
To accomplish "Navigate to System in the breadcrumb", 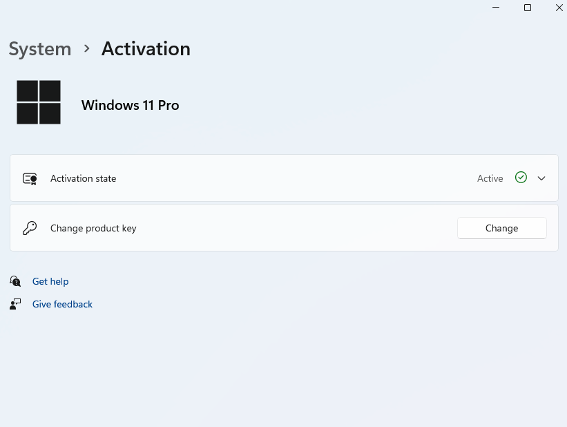I will pyautogui.click(x=39, y=49).
